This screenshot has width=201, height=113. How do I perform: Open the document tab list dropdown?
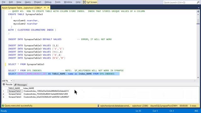198,8
